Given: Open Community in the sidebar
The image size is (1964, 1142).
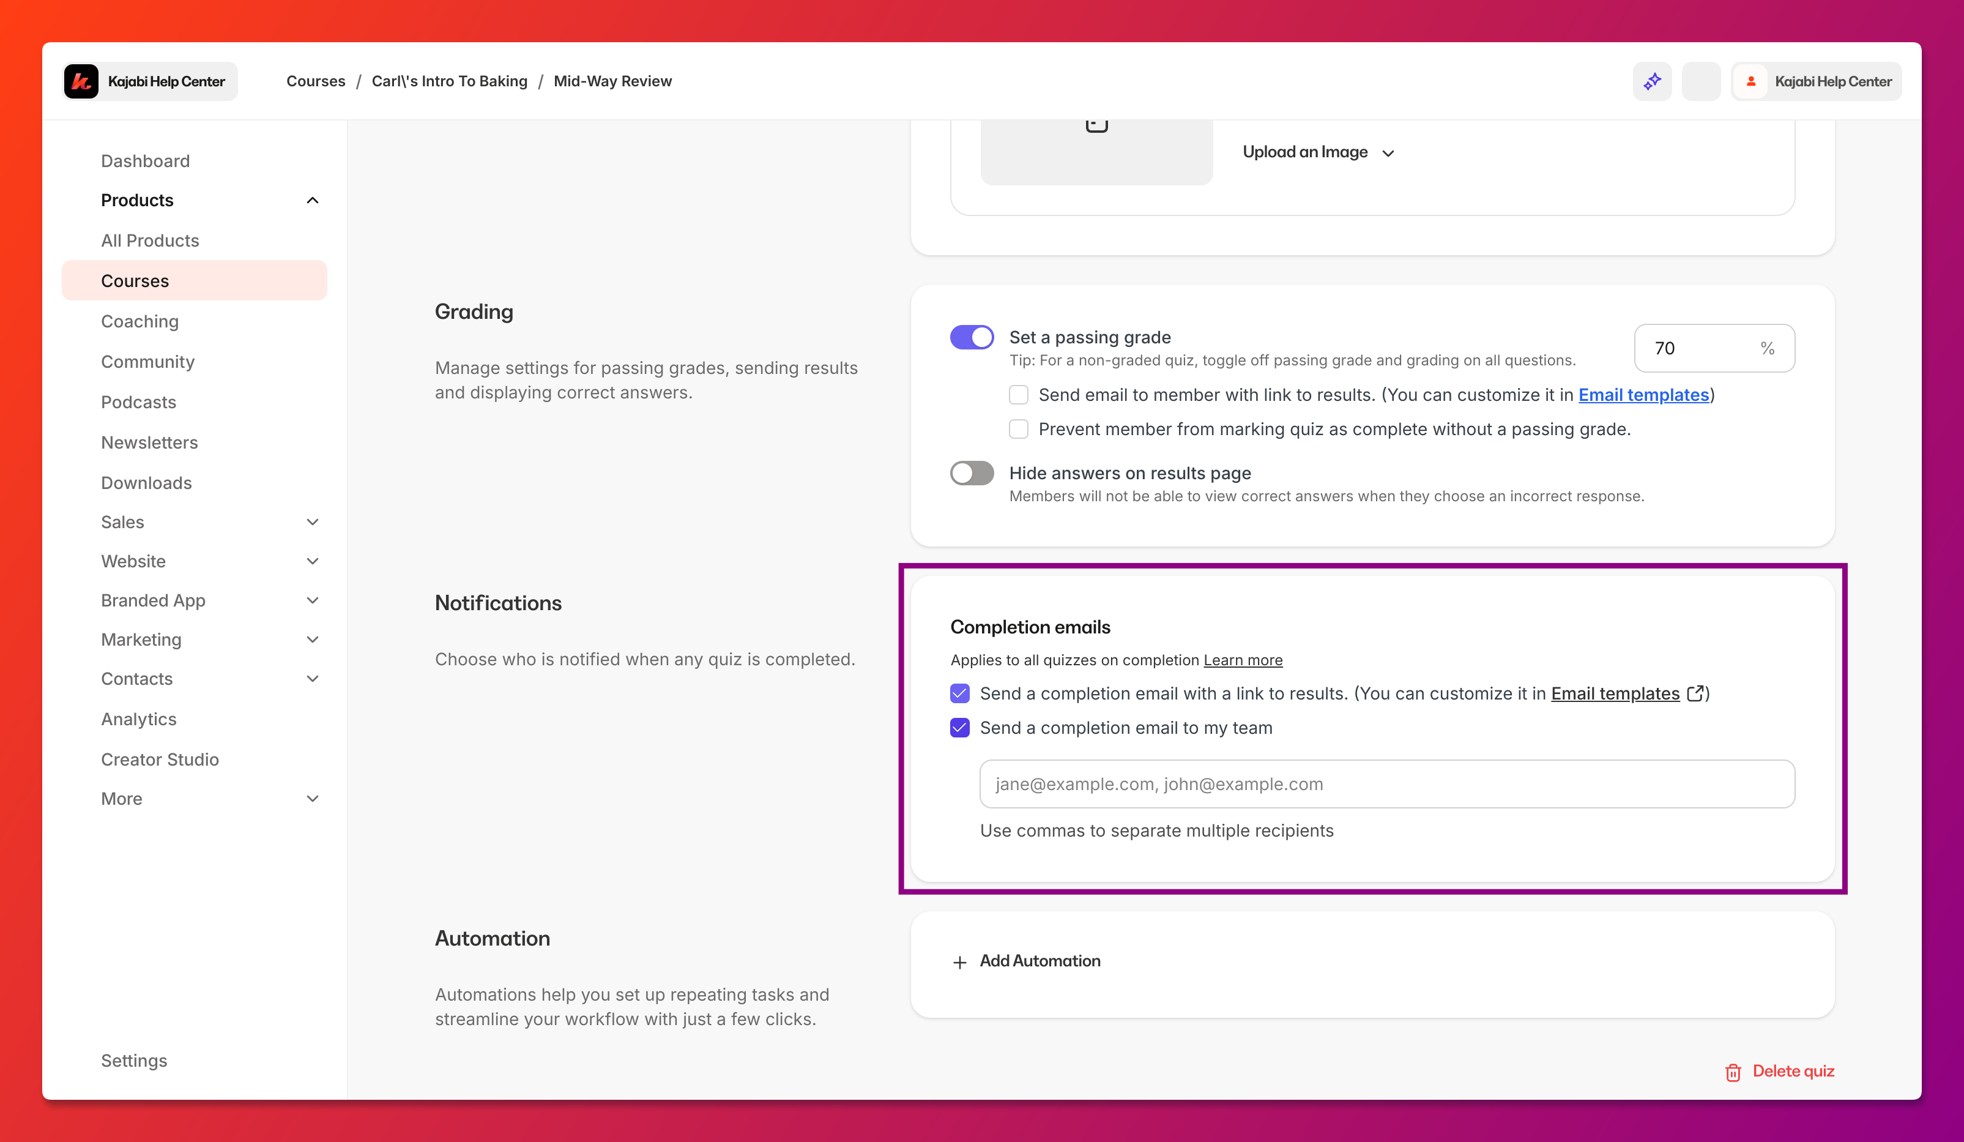Looking at the screenshot, I should 147,362.
